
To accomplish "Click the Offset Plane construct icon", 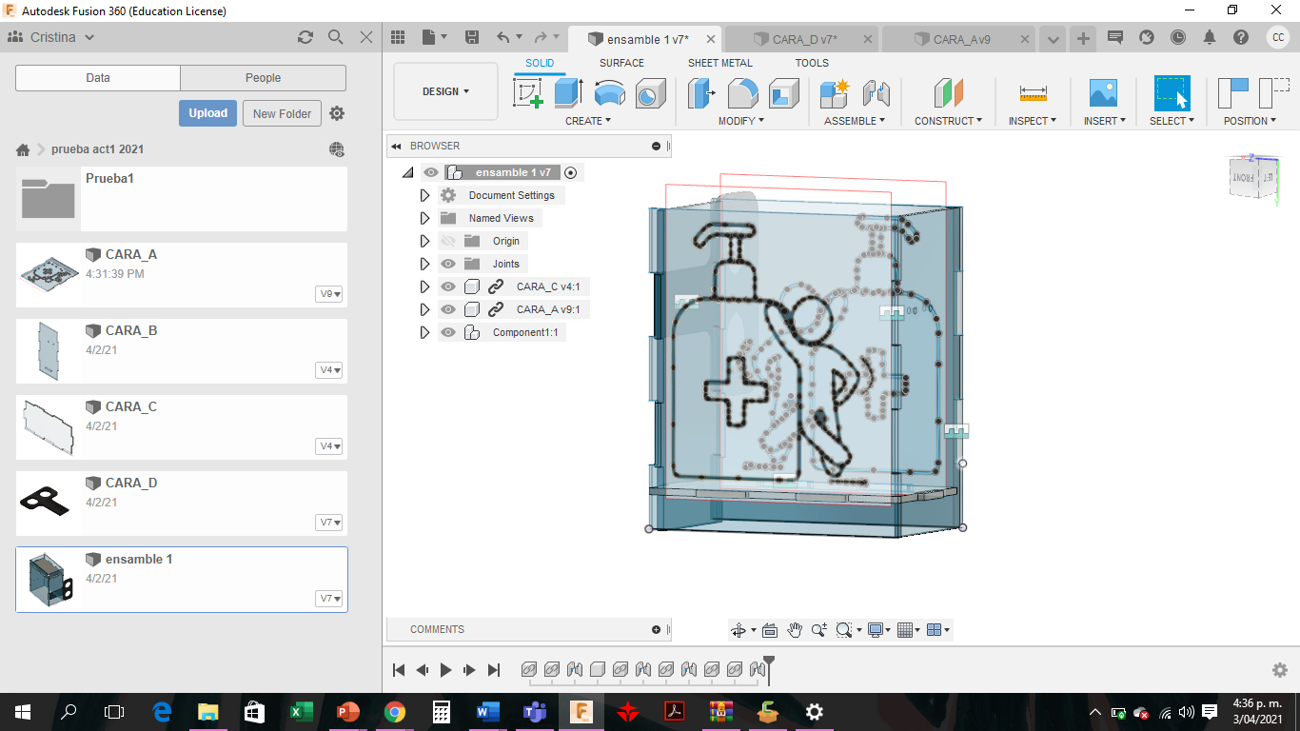I will coord(949,93).
